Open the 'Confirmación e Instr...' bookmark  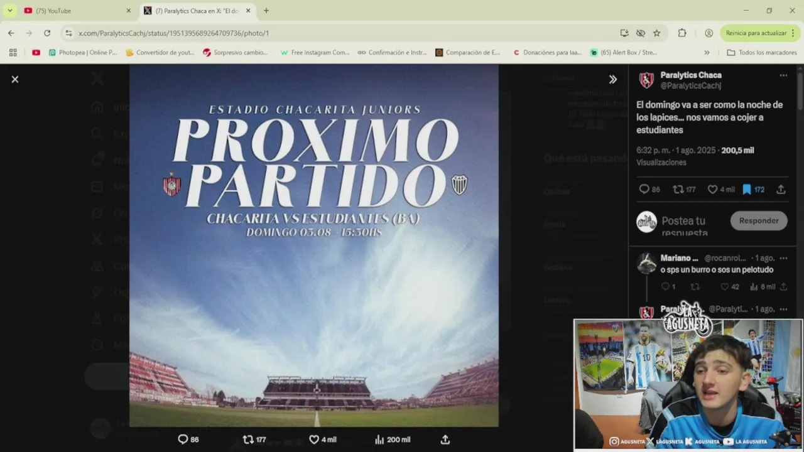[x=393, y=52]
